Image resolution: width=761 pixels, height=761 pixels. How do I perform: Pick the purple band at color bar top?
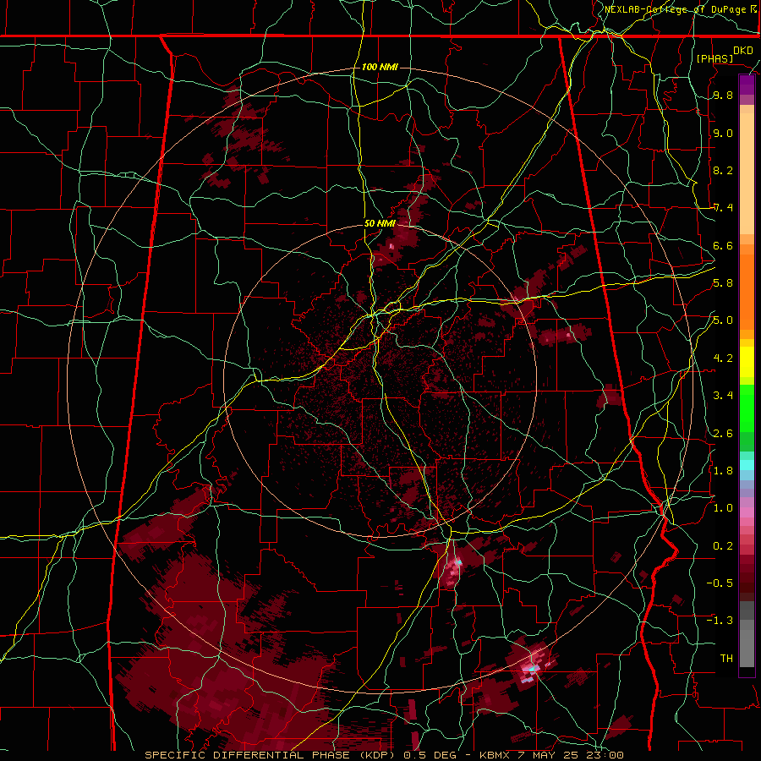pyautogui.click(x=747, y=85)
